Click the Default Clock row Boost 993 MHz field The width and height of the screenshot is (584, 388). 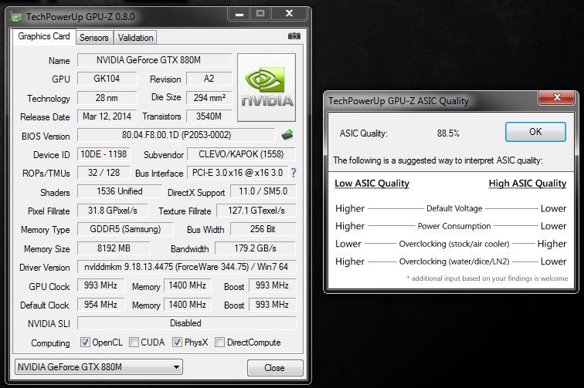tap(272, 305)
